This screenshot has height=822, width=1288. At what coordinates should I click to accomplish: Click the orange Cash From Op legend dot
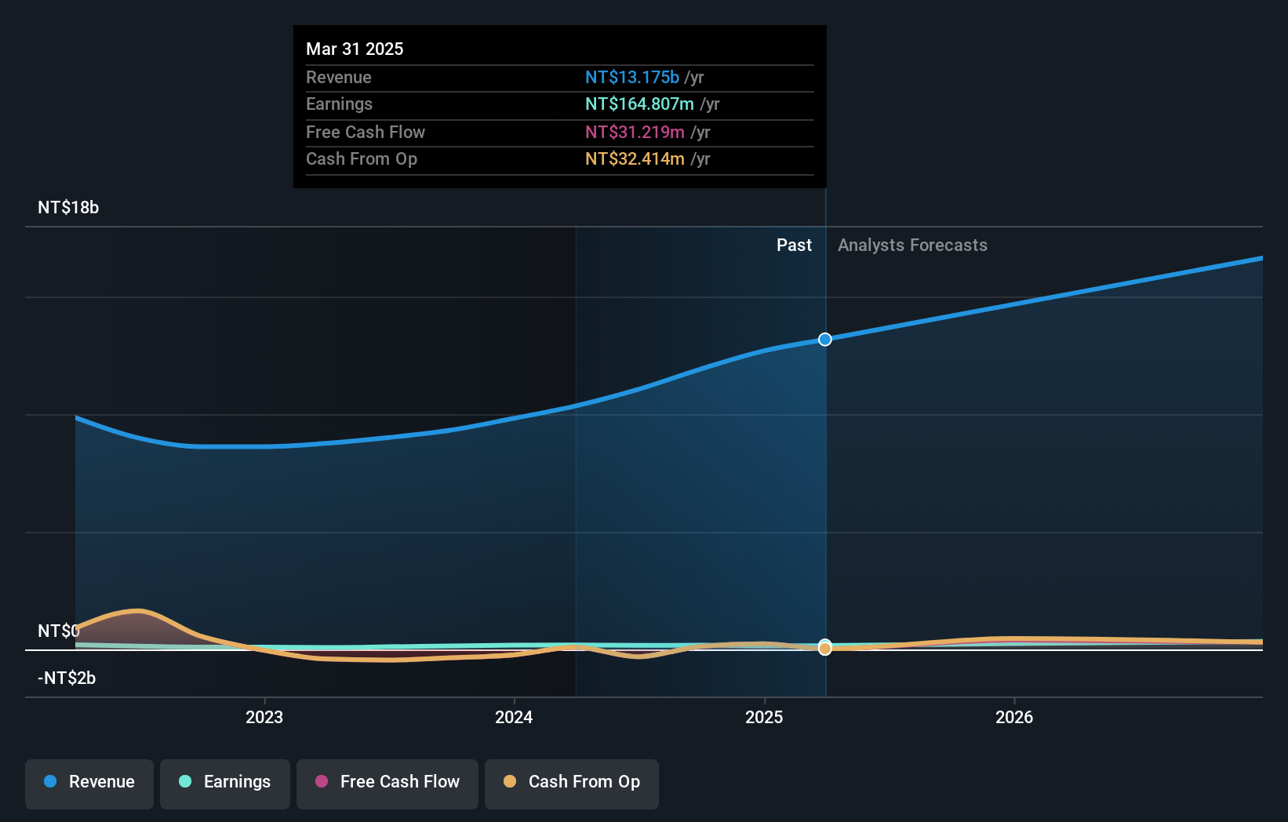510,781
